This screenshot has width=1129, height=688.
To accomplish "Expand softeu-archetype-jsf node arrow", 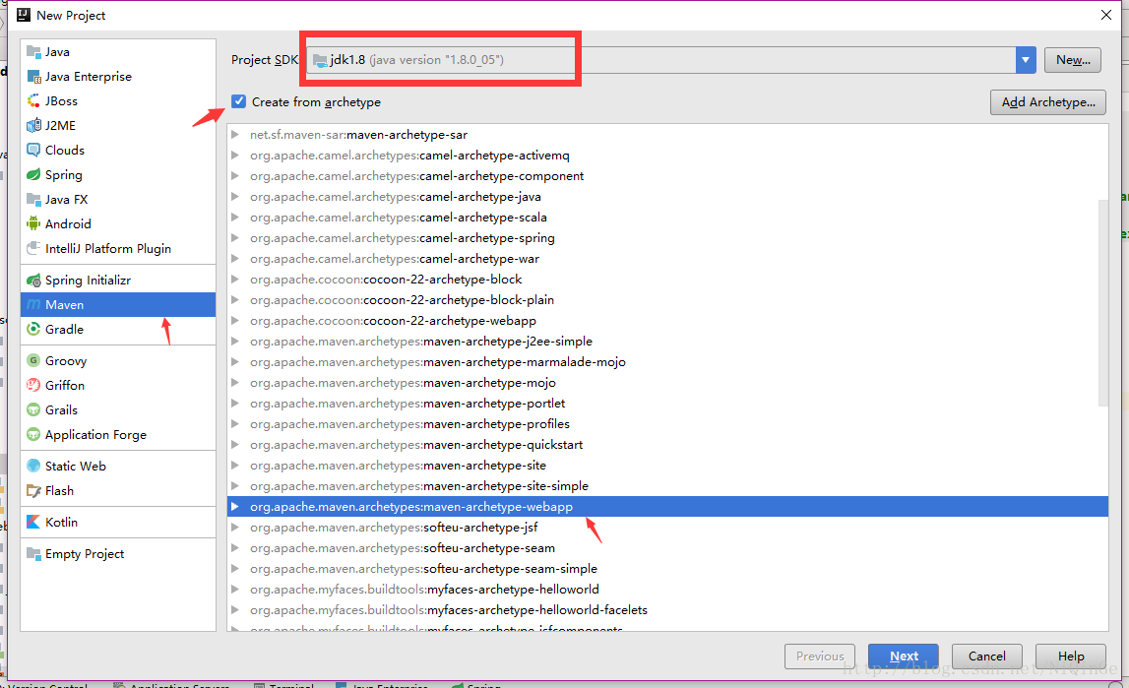I will click(x=234, y=528).
